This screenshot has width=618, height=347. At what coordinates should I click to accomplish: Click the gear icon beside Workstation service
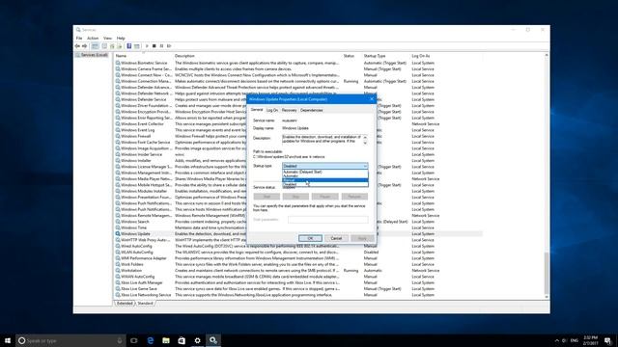tap(118, 270)
